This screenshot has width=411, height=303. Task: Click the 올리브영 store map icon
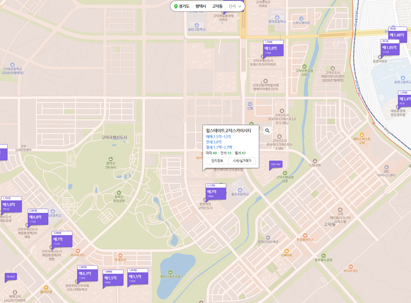(x=46, y=288)
